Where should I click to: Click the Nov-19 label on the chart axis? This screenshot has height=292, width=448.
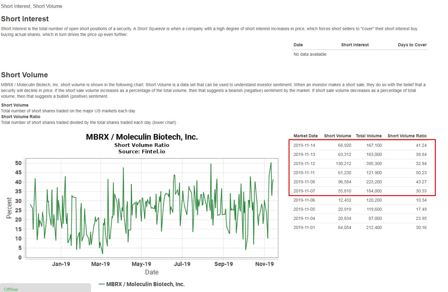pos(264,264)
